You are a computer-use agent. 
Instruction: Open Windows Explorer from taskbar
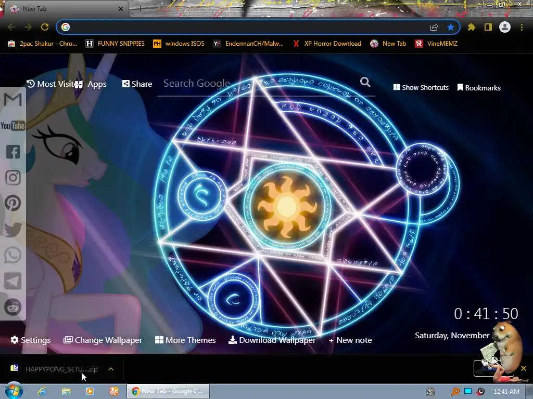tap(66, 391)
